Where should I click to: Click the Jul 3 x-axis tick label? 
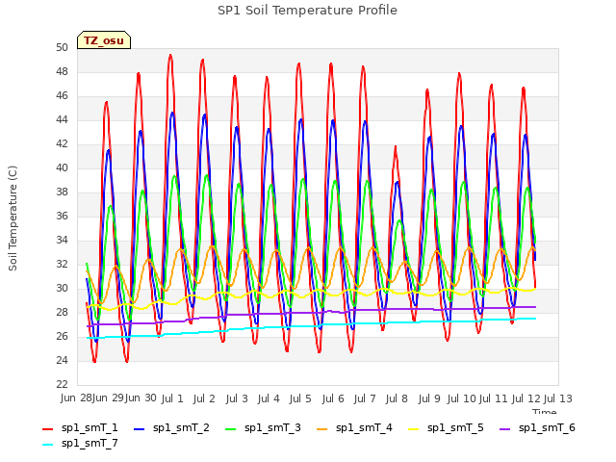(x=237, y=398)
